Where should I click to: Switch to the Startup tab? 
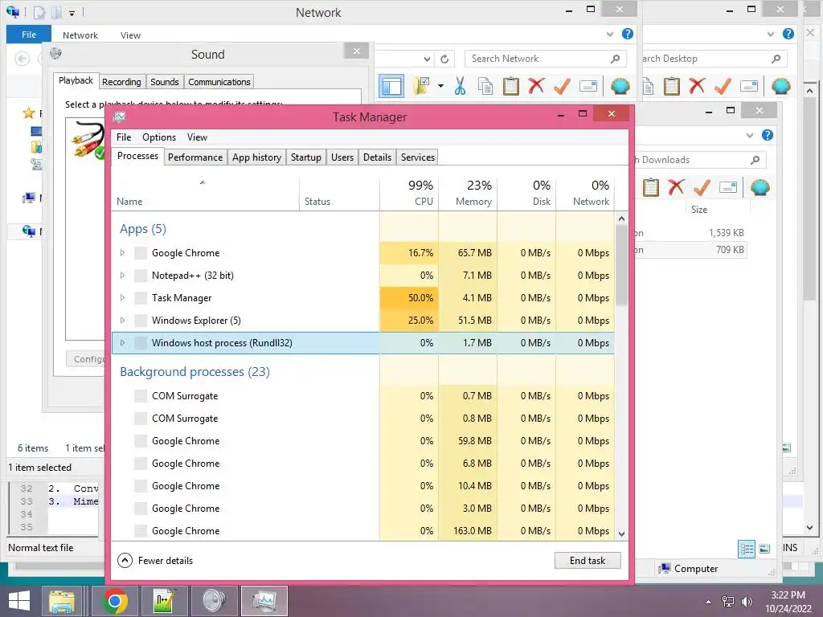pyautogui.click(x=306, y=157)
